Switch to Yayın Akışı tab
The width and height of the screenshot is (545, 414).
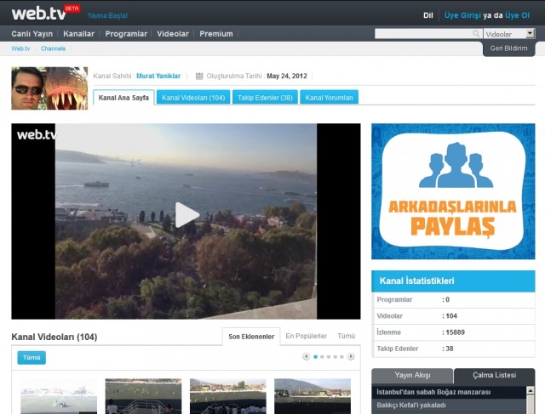[x=412, y=376]
